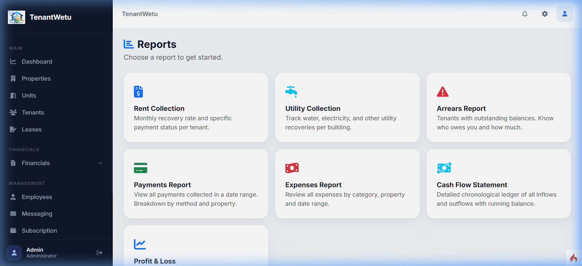Open Properties from the sidebar
This screenshot has width=582, height=266.
point(36,78)
